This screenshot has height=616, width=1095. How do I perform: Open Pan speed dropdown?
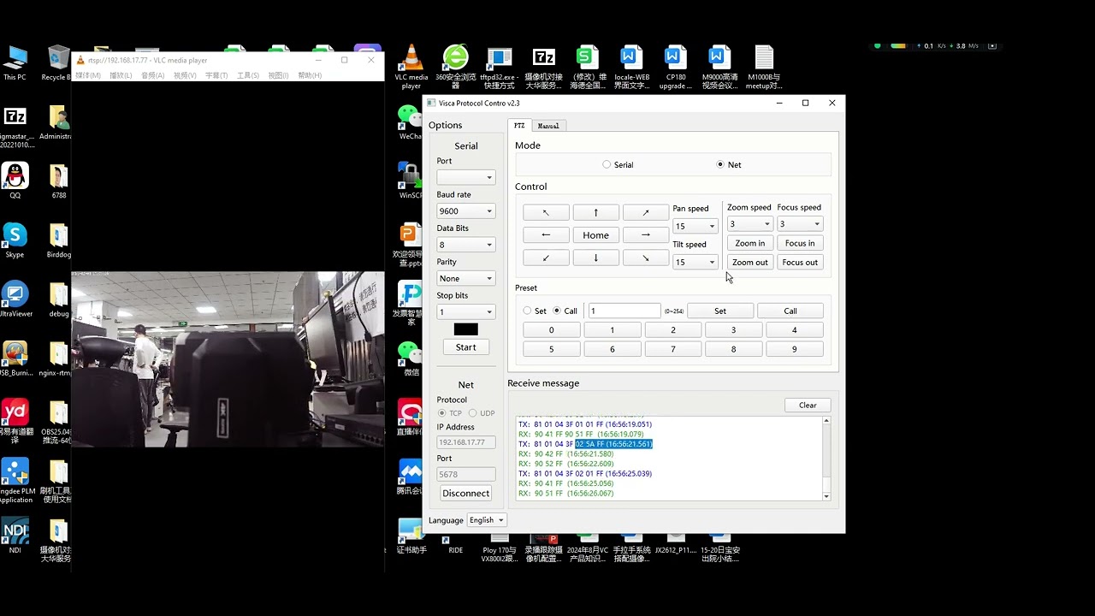(695, 227)
